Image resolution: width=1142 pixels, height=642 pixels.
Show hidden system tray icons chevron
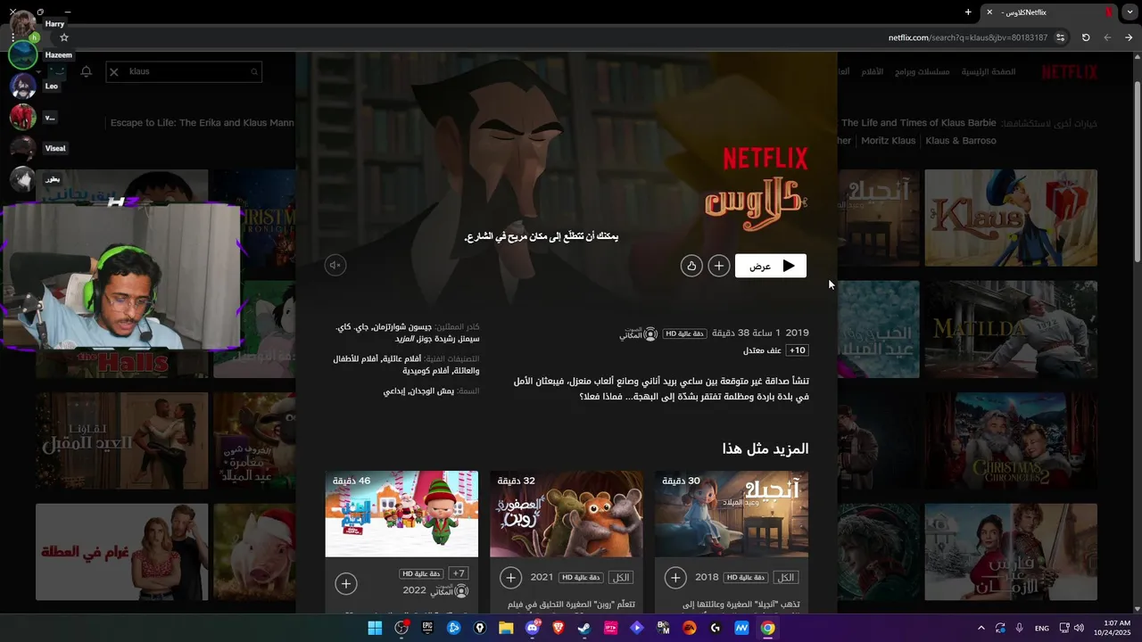[x=981, y=628]
